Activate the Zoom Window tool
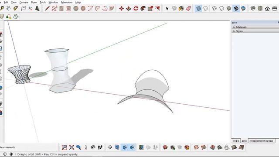279x157 pixels. pyautogui.click(x=64, y=147)
